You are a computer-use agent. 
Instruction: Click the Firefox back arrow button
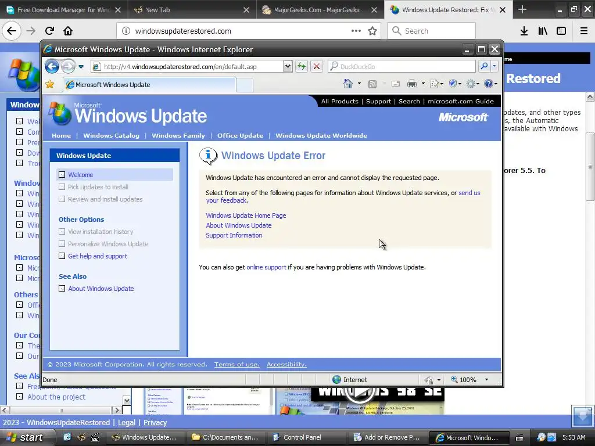12,31
